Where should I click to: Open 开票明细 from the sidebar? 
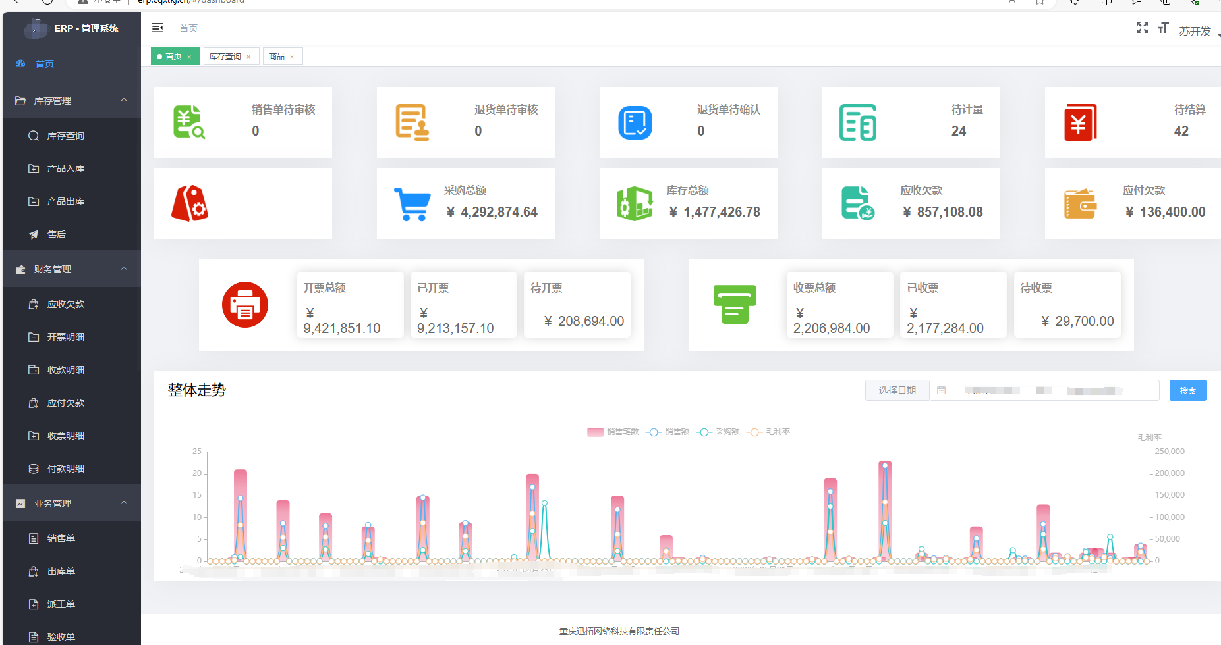pyautogui.click(x=72, y=337)
